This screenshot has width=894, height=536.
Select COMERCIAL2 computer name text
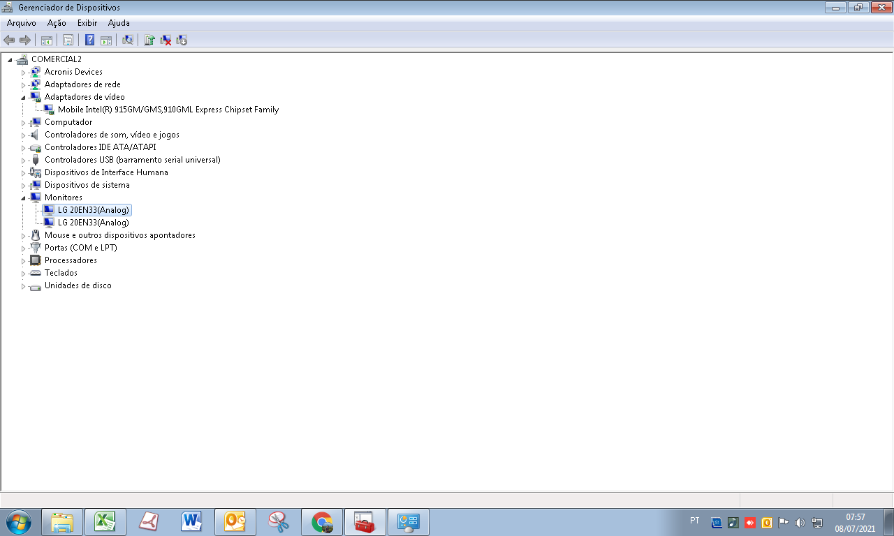57,59
